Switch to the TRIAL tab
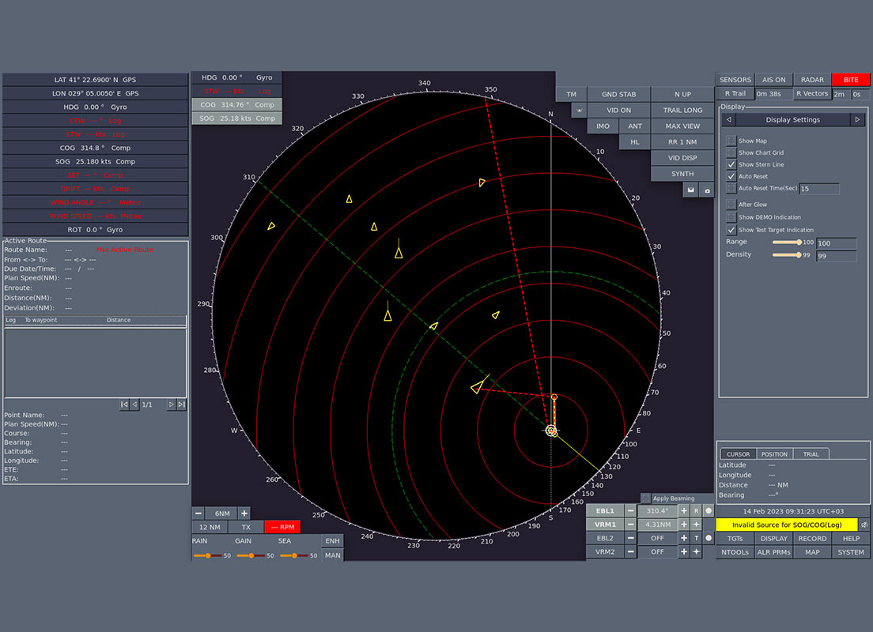 811,454
